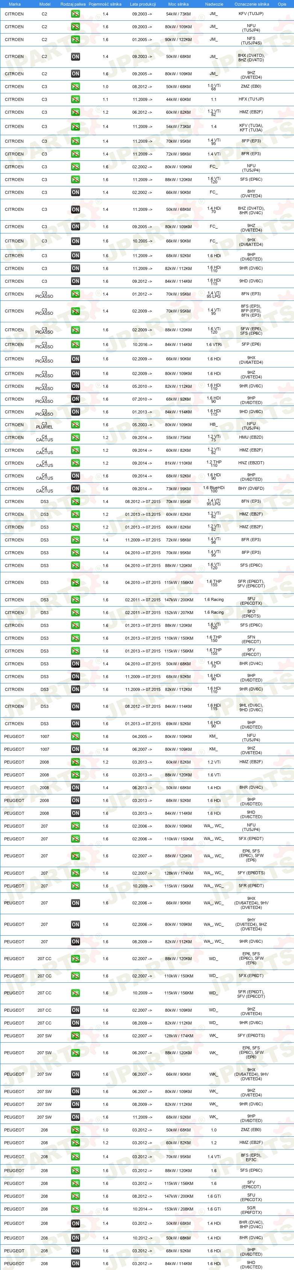
Task: Click the Rodzaj paliwa column header
Action: 73,4
